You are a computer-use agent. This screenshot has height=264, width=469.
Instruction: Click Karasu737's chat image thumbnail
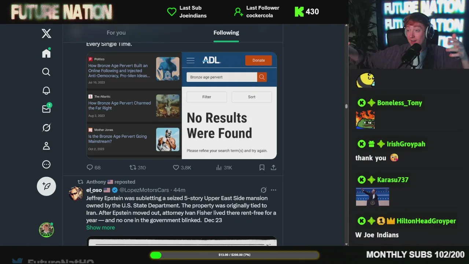372,197
